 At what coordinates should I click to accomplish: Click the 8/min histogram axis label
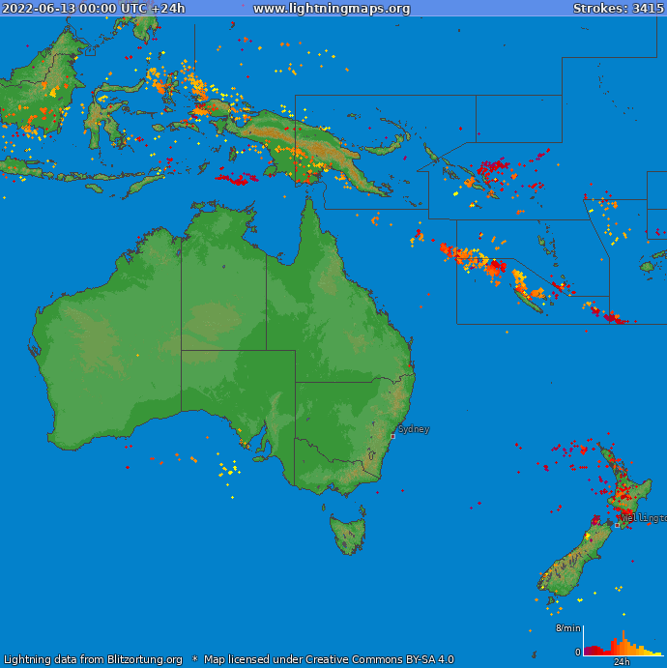click(567, 628)
